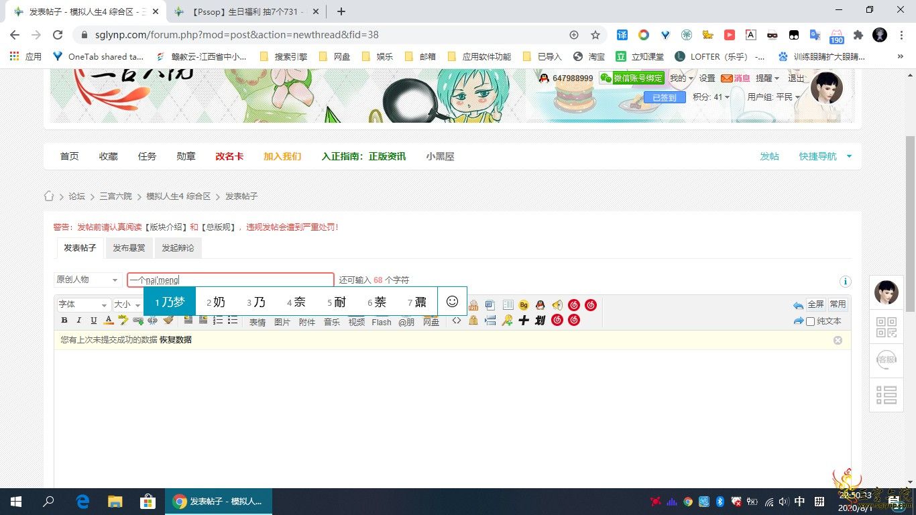Bookmark this page with the star icon

coord(595,35)
